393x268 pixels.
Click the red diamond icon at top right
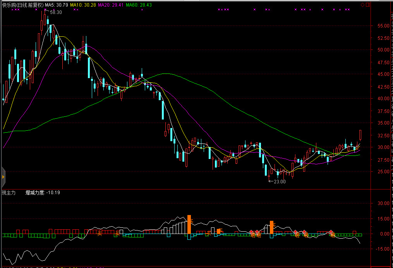click(x=362, y=5)
